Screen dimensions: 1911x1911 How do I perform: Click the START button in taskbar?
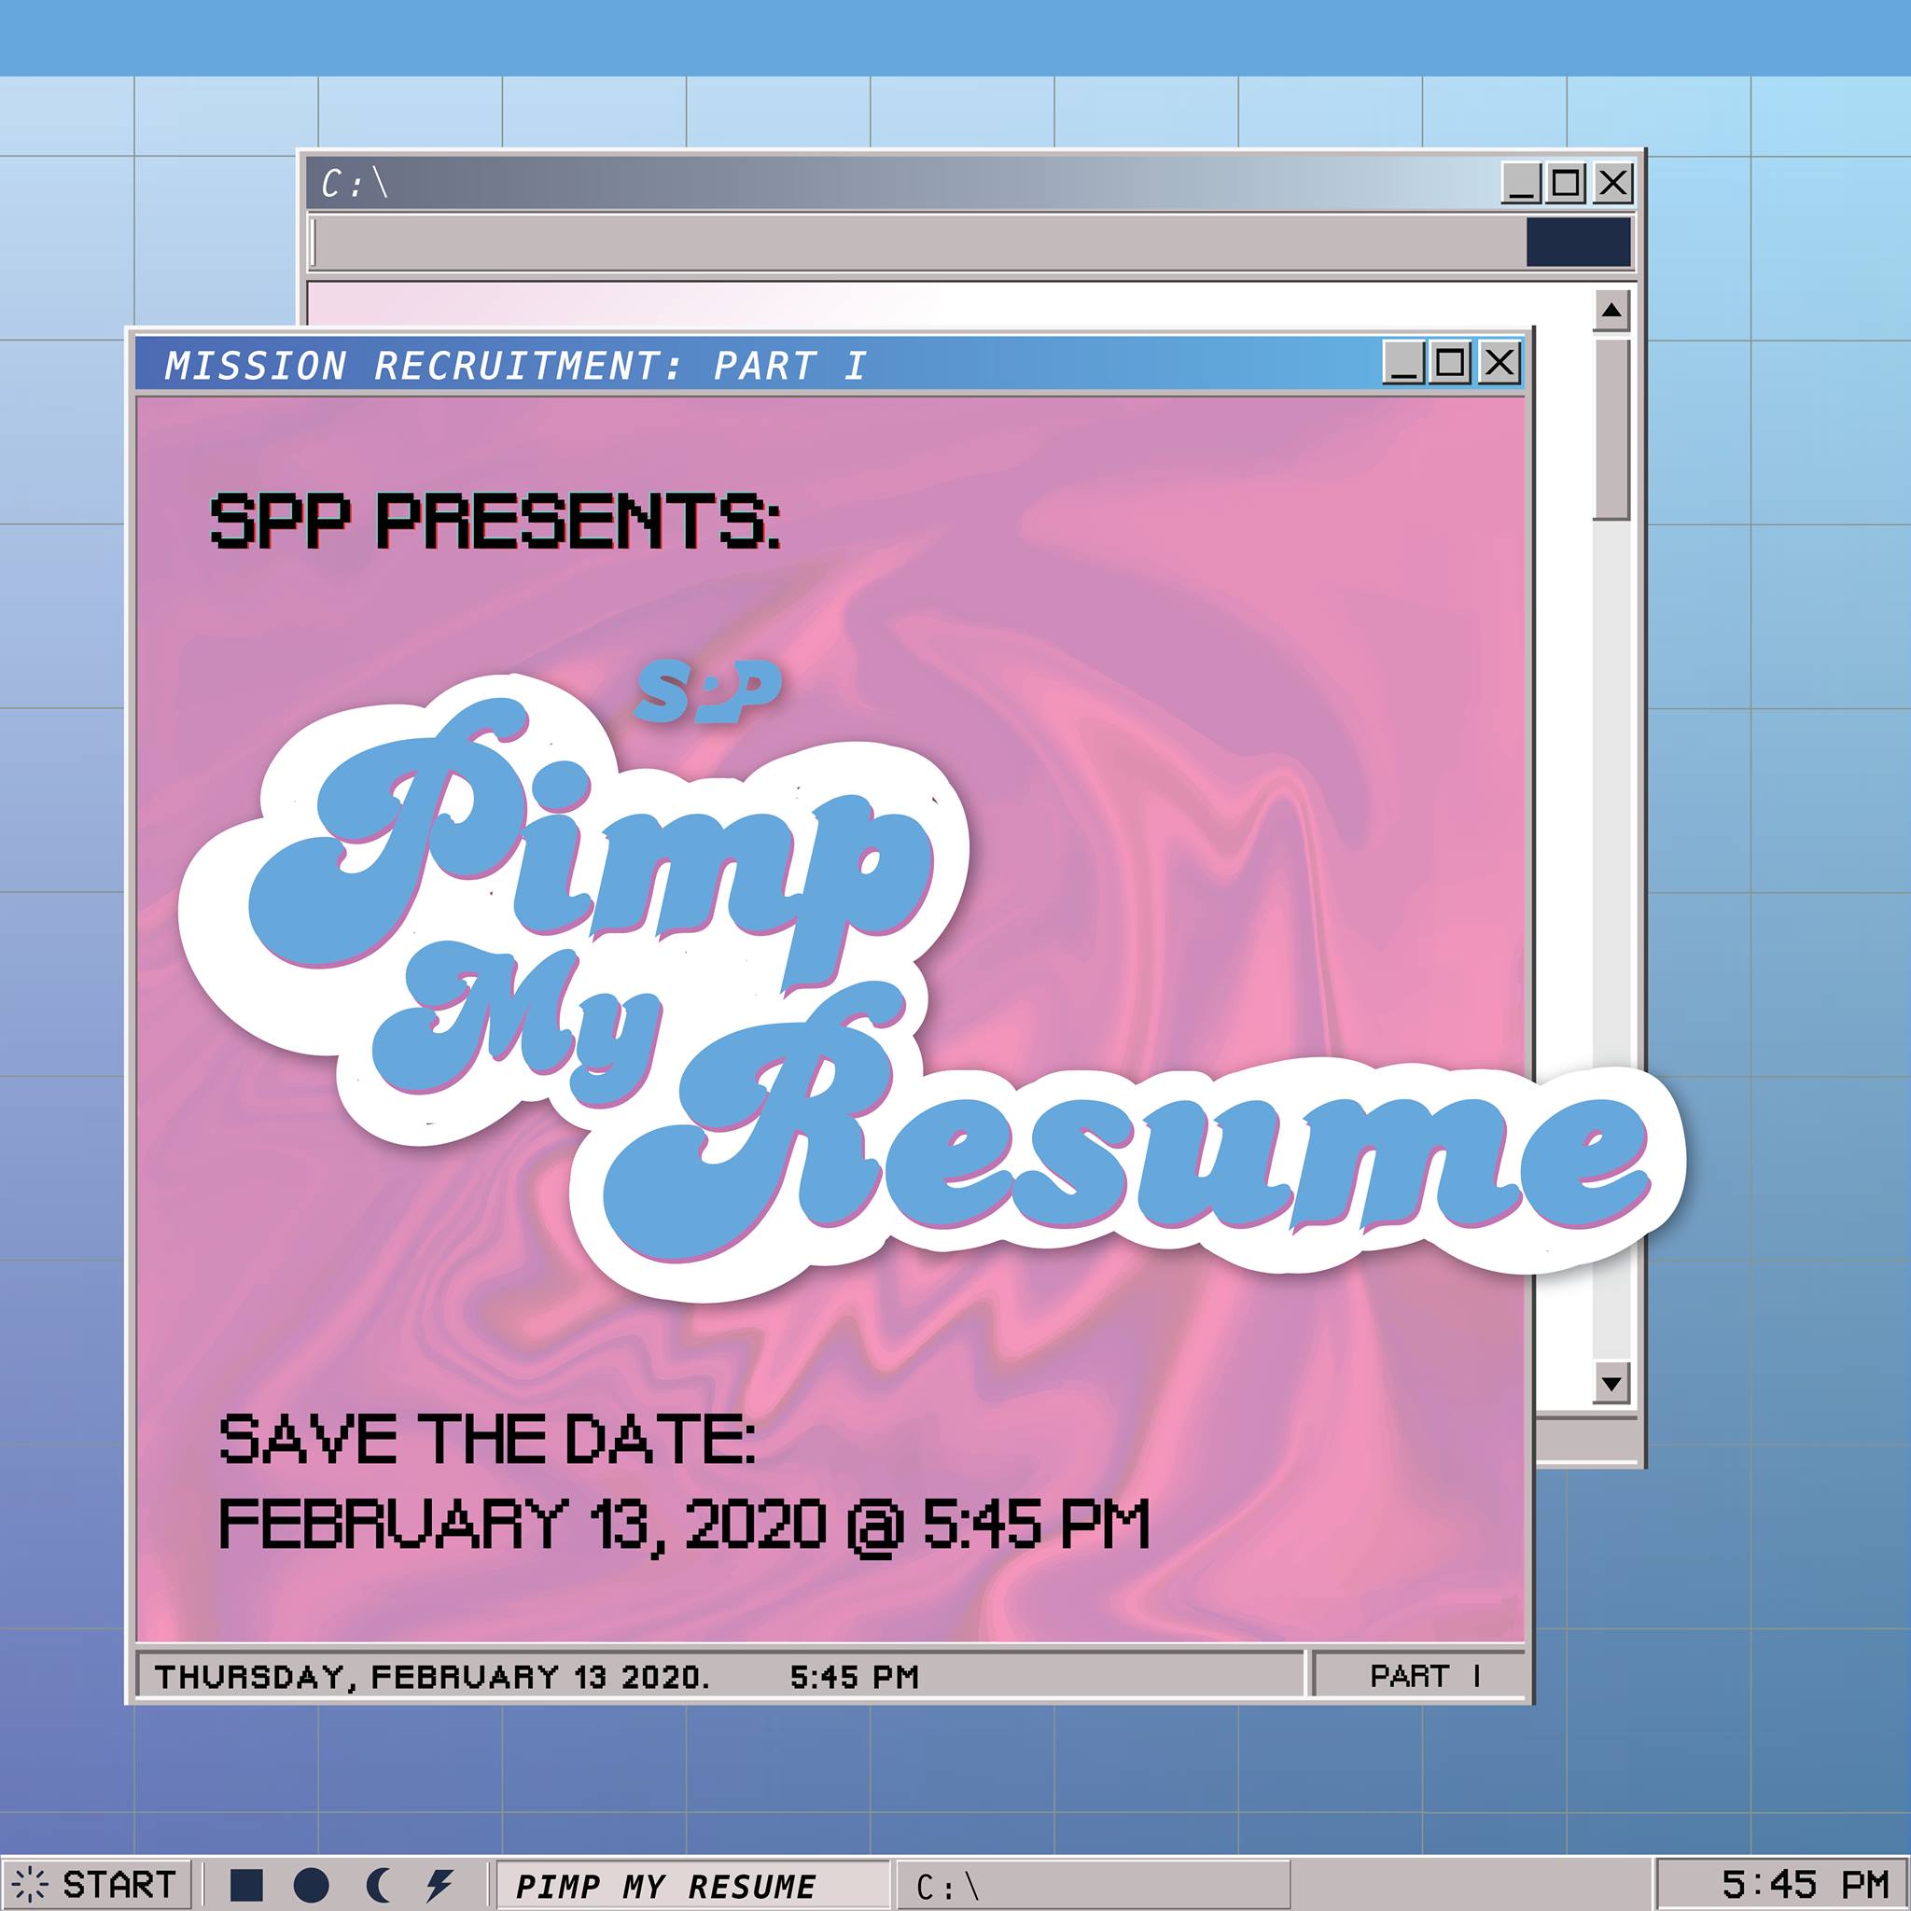tap(97, 1884)
